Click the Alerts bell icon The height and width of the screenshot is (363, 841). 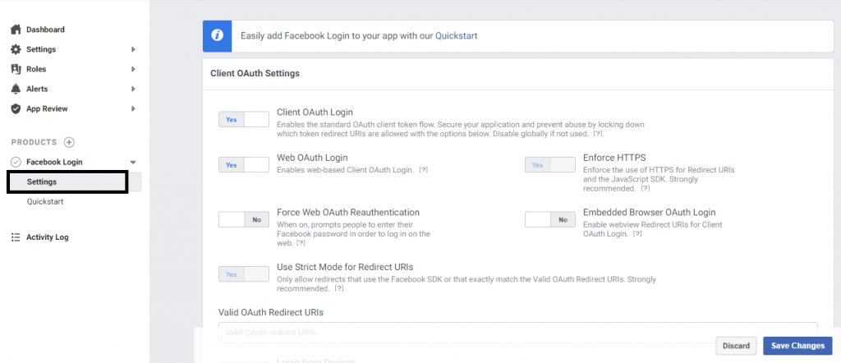(x=16, y=89)
